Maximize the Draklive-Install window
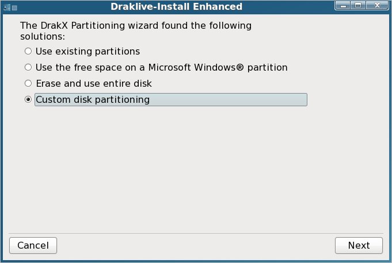Image resolution: width=392 pixels, height=263 pixels. 357,6
